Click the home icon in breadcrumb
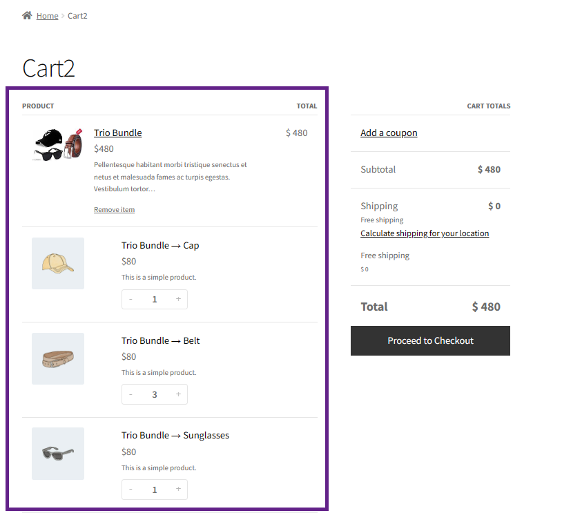Screen dimensions: 562x531 click(x=27, y=15)
